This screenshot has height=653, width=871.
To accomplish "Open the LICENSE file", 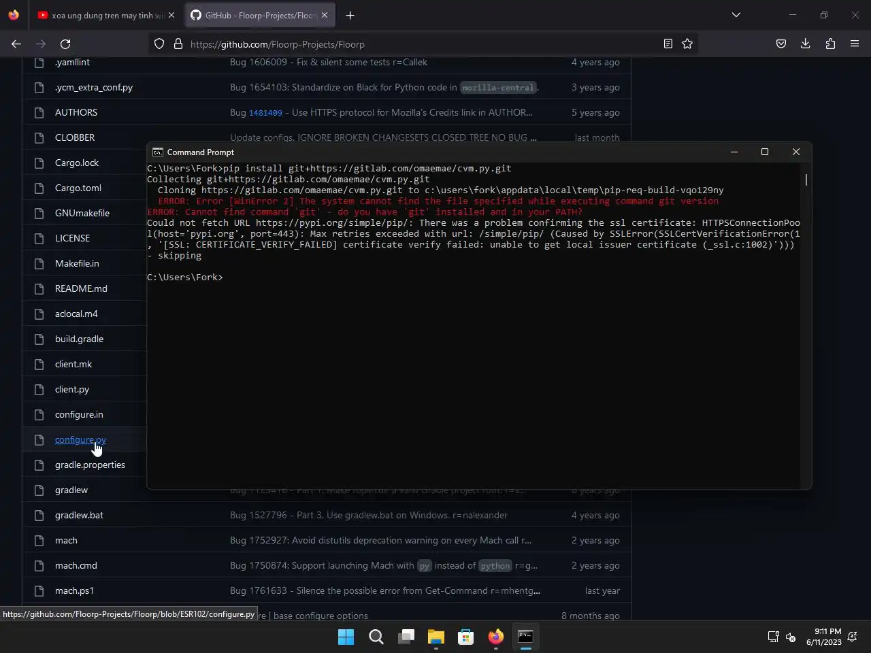I will (72, 238).
